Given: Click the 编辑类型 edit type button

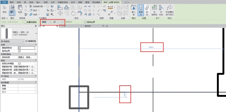Looking at the screenshot, I should tap(31, 41).
